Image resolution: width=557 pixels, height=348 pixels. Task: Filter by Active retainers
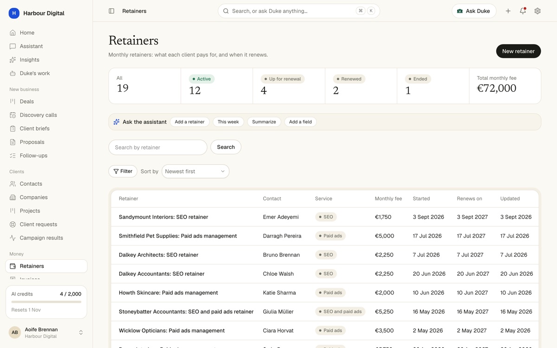pyautogui.click(x=217, y=86)
